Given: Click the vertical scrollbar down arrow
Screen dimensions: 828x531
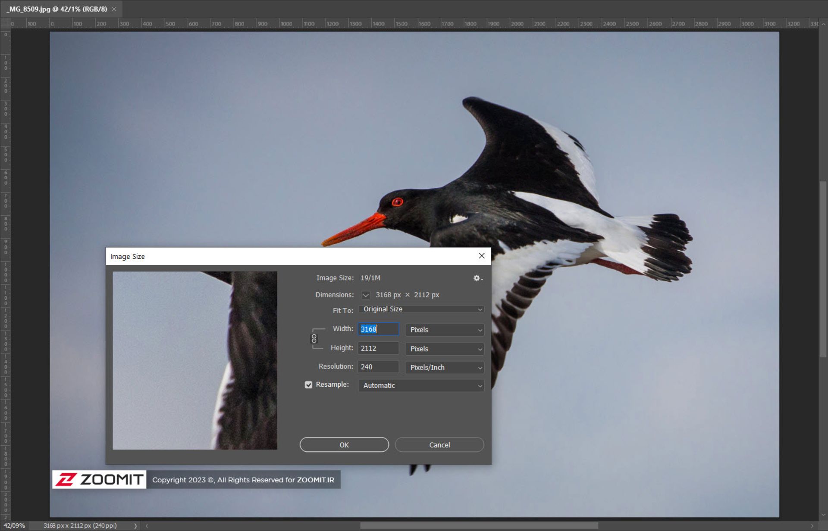Looking at the screenshot, I should pos(823,515).
